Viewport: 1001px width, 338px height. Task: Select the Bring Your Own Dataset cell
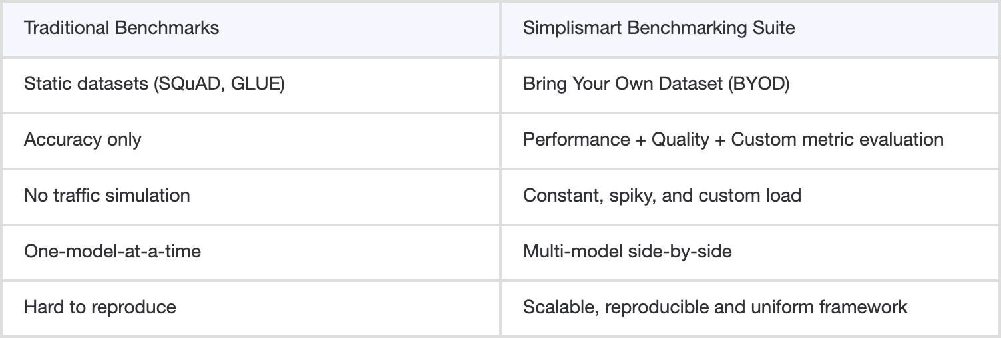pyautogui.click(x=656, y=84)
